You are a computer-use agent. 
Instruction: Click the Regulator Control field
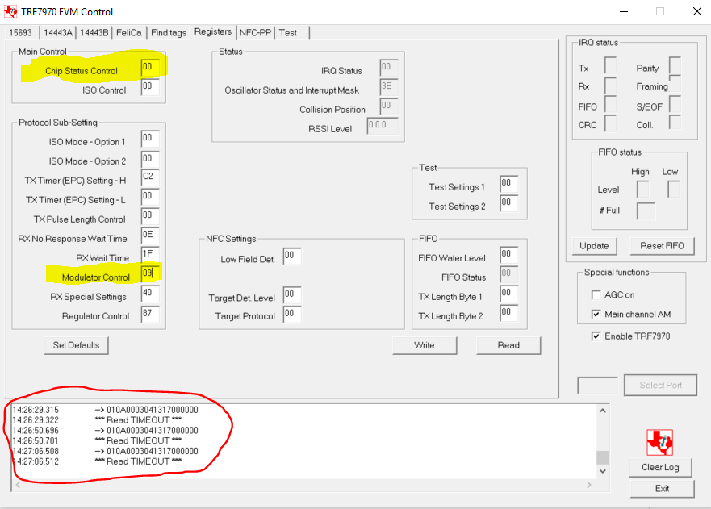[x=149, y=314]
